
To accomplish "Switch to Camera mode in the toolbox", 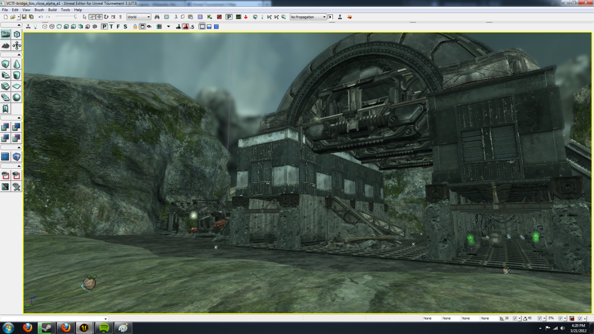I will click(5, 34).
